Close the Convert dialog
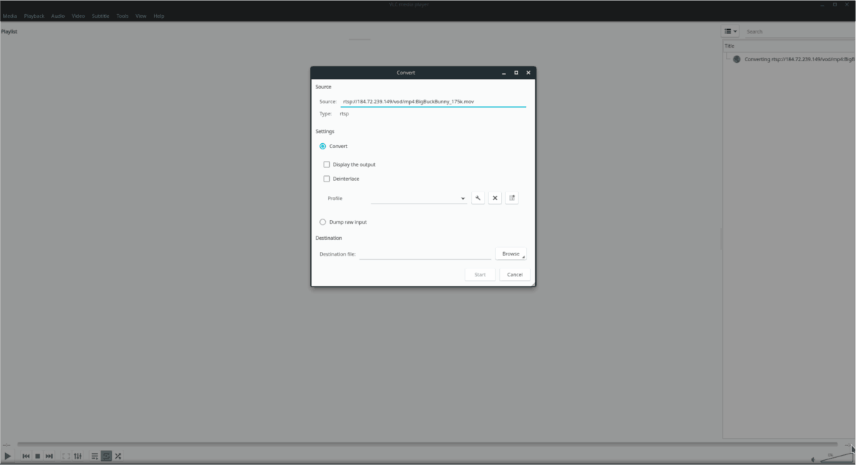The width and height of the screenshot is (856, 465). coord(528,73)
